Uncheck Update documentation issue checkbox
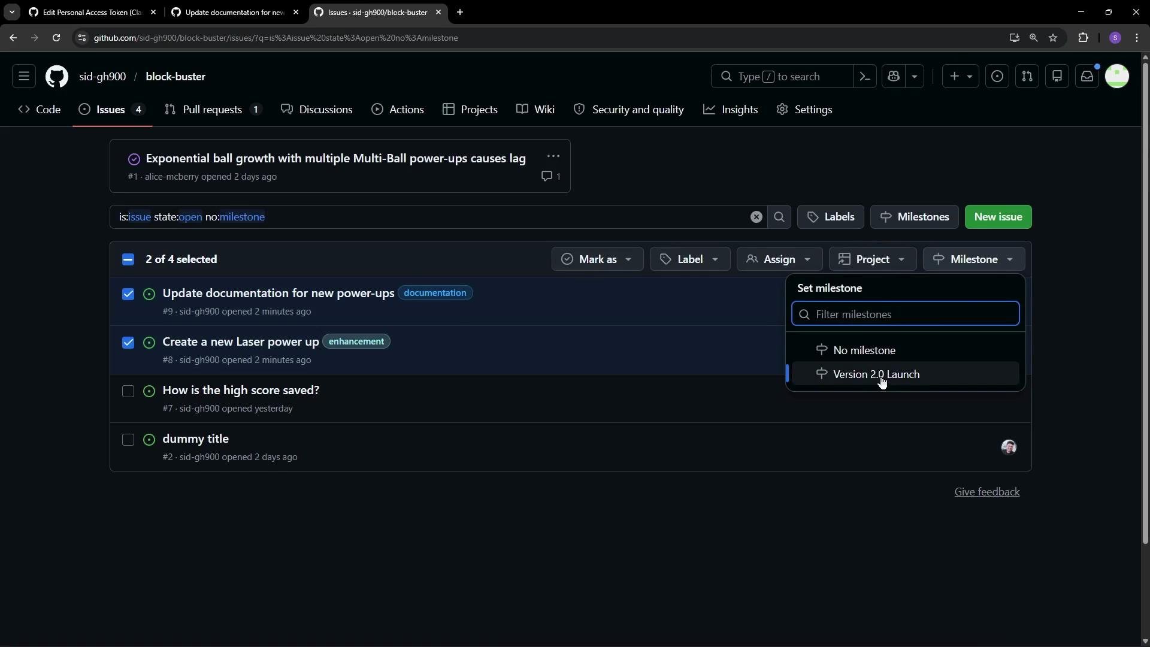This screenshot has height=647, width=1150. coord(128,294)
